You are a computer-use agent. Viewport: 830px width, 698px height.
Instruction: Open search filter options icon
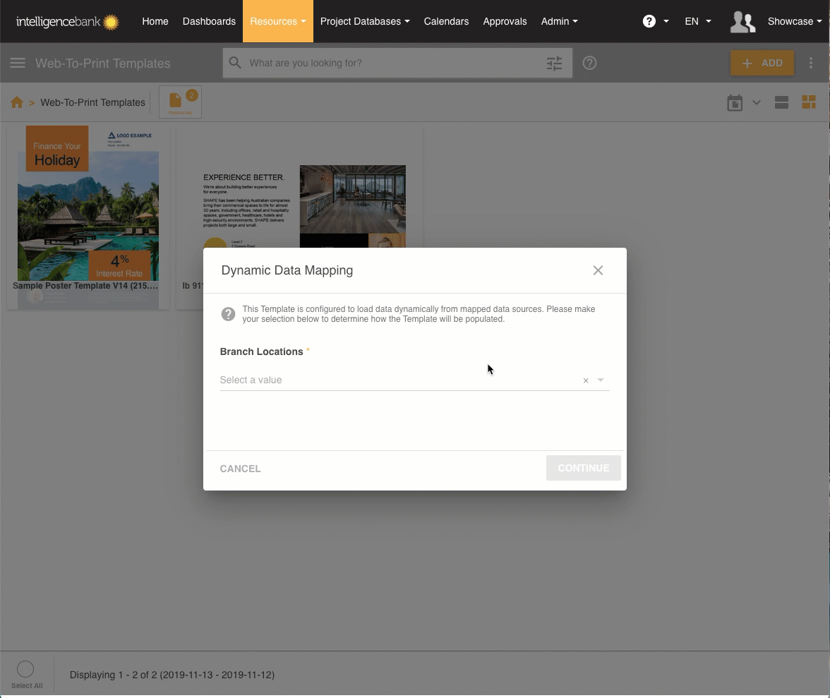(555, 64)
